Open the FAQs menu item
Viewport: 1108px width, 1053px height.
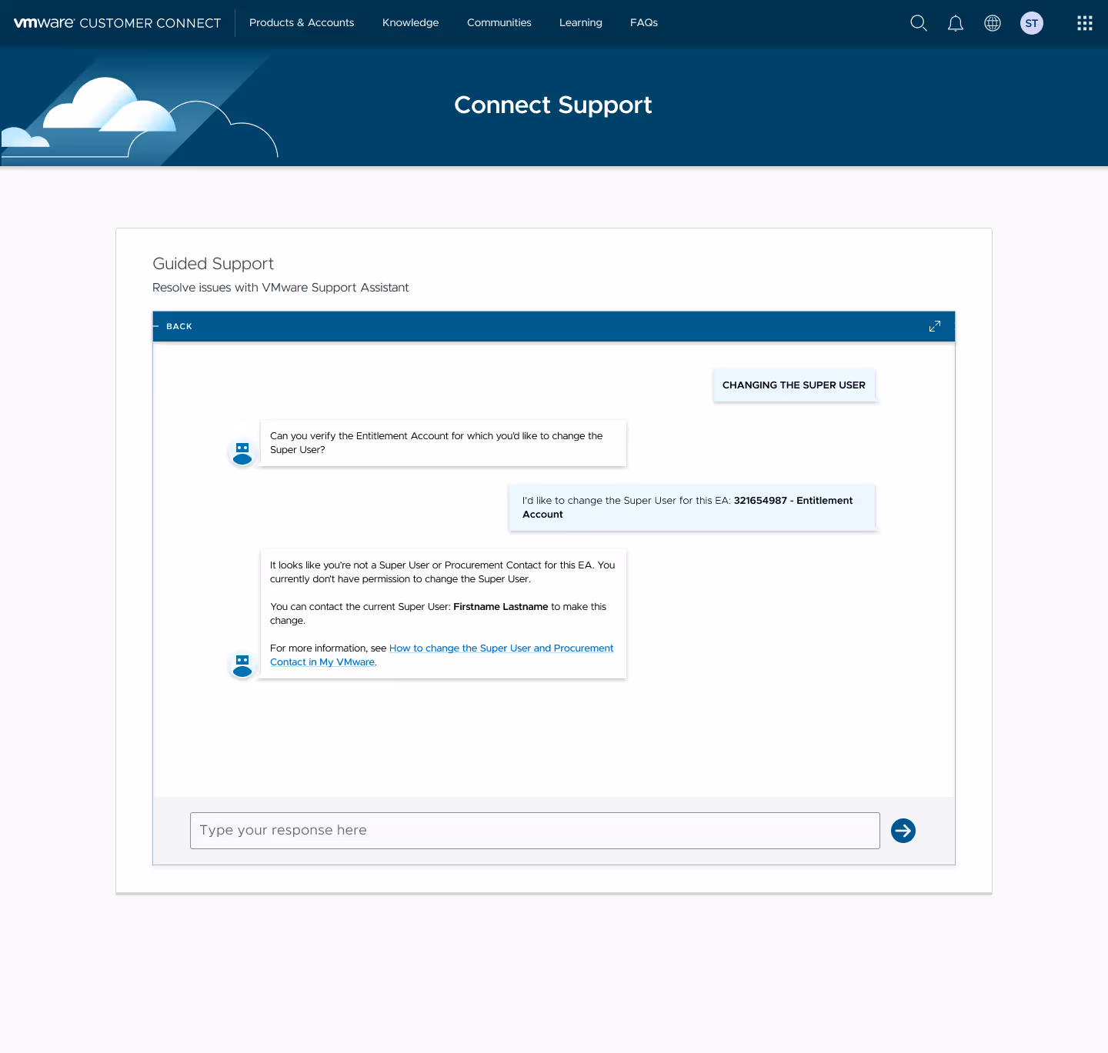pyautogui.click(x=644, y=23)
